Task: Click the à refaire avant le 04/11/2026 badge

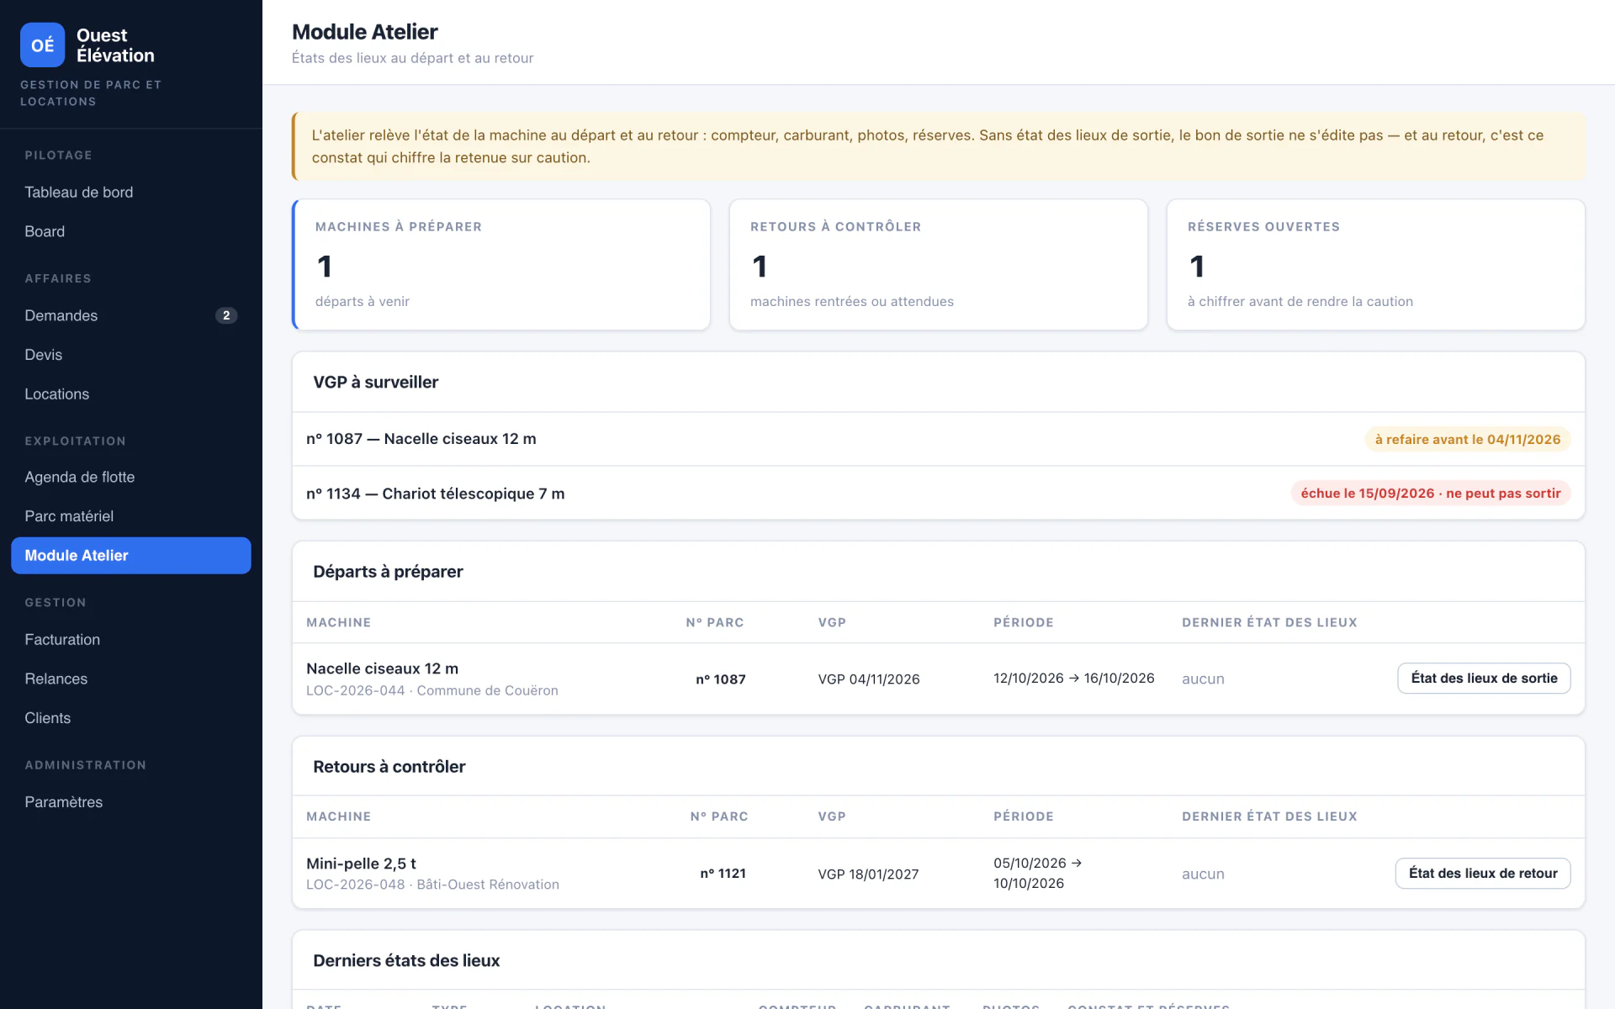Action: coord(1468,440)
